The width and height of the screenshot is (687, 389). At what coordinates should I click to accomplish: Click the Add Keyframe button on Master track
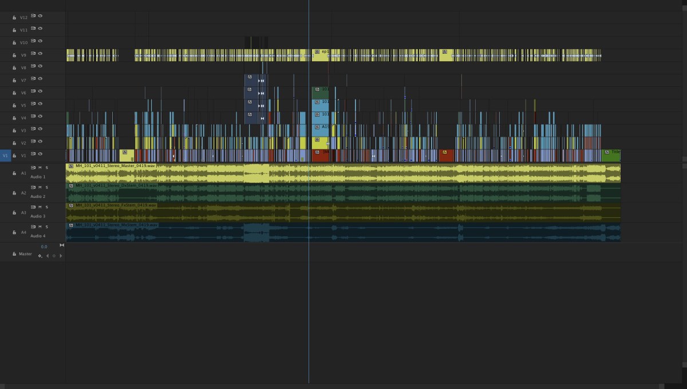[54, 256]
